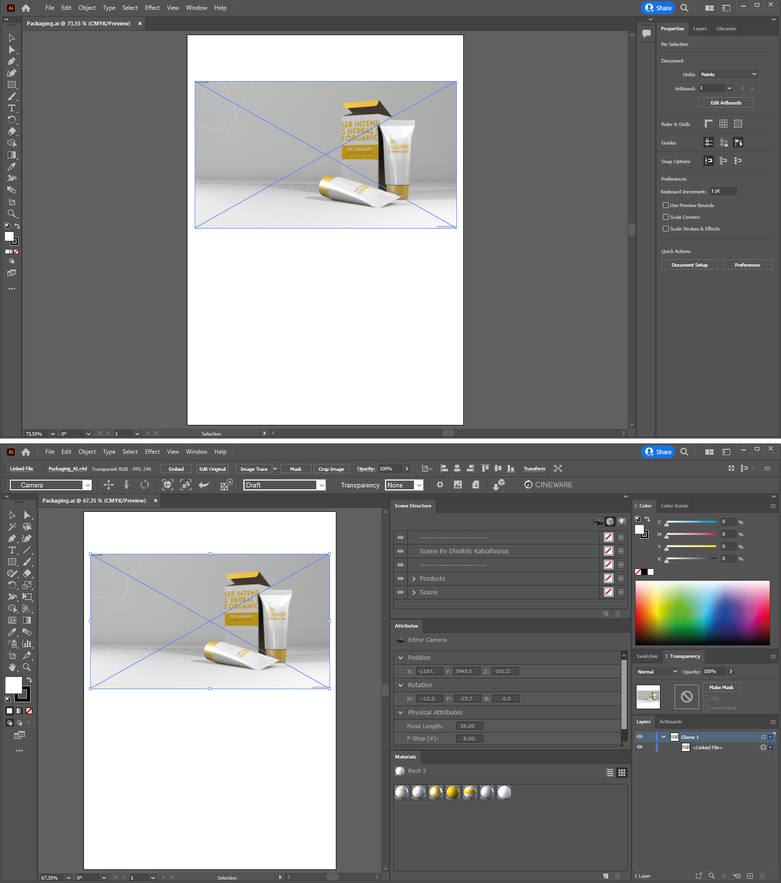Switch materials panel to grid view icon
Viewport: 781px width, 883px height.
pos(622,773)
